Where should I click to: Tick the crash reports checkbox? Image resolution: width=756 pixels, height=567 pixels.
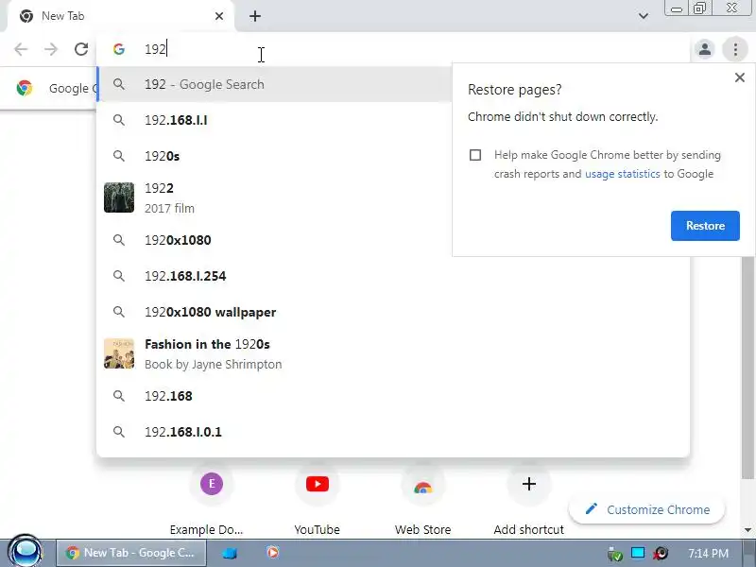coord(475,155)
